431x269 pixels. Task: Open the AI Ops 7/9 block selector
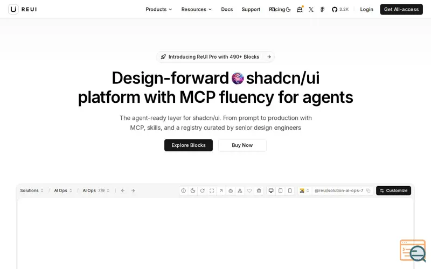96,190
